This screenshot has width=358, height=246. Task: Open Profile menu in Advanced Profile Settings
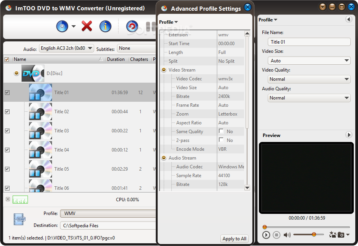pos(168,22)
